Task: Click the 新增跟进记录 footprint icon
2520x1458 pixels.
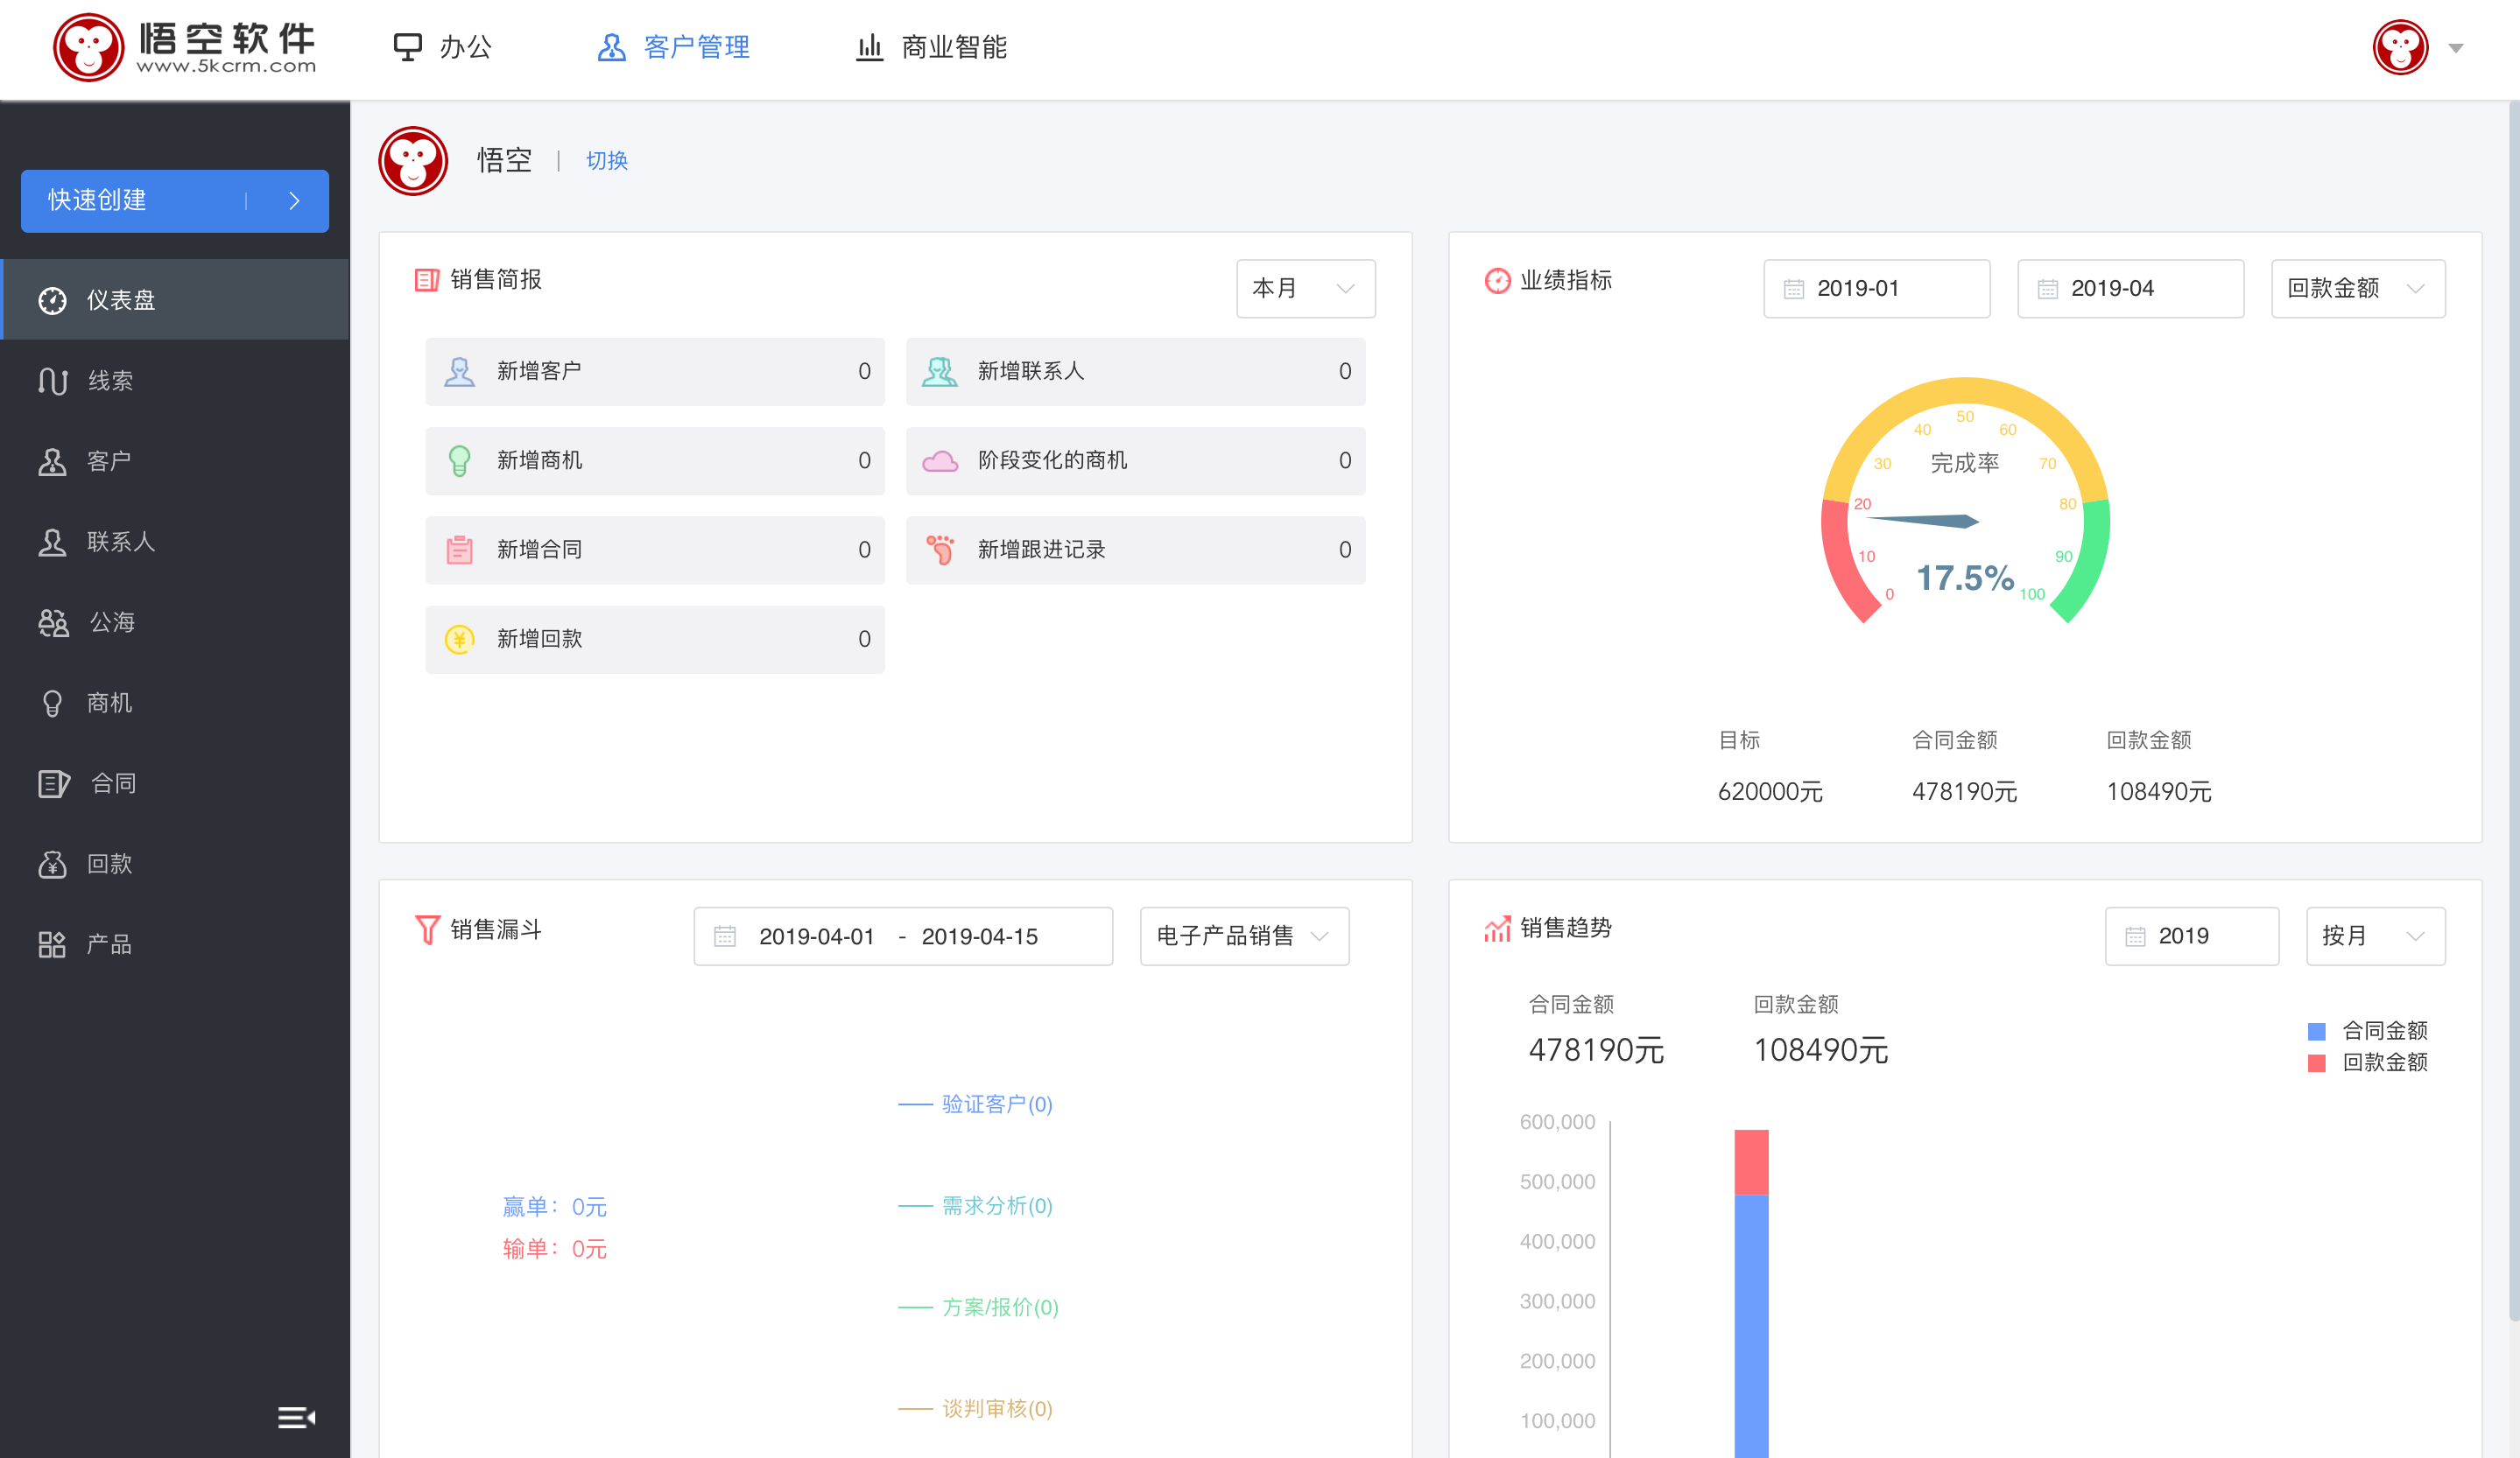Action: pos(940,550)
